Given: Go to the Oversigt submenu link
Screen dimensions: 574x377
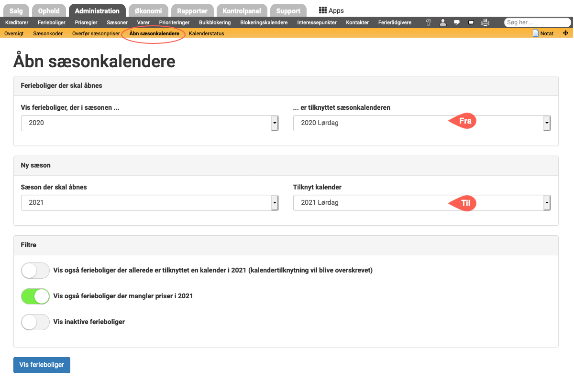Looking at the screenshot, I should (14, 33).
